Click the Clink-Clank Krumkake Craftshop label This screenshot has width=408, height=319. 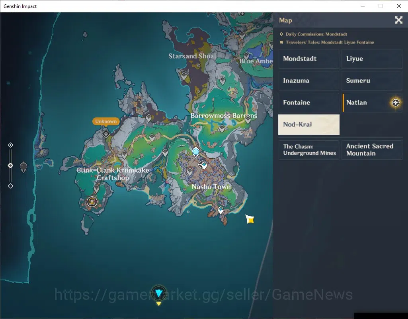[x=113, y=174]
